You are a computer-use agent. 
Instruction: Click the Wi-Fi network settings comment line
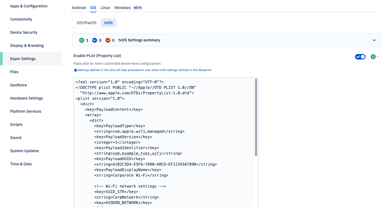click(130, 186)
